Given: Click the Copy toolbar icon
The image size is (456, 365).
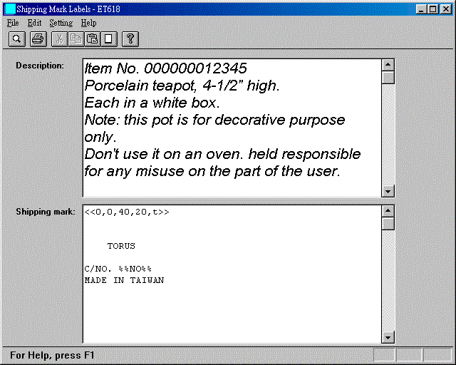Looking at the screenshot, I should point(76,38).
